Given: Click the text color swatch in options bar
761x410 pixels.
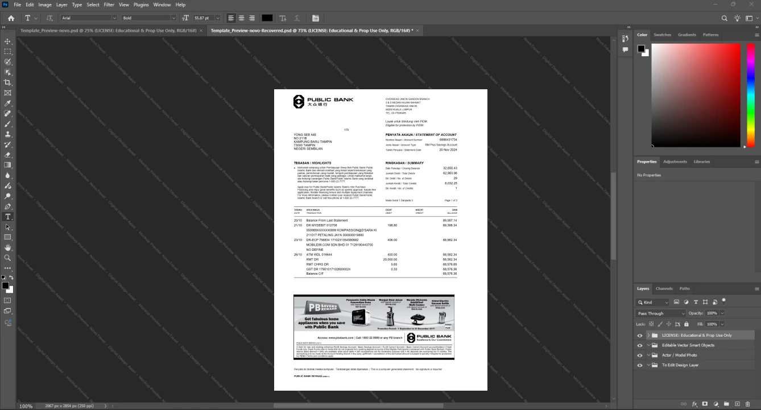Looking at the screenshot, I should point(267,18).
